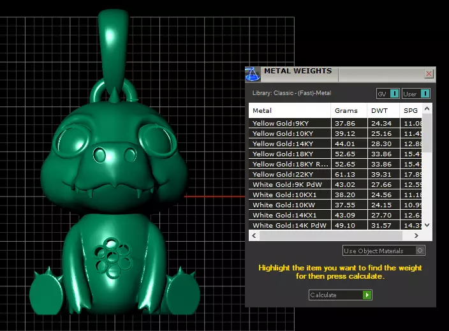
Task: Click the 28.30 DWT value
Action: 381,143
